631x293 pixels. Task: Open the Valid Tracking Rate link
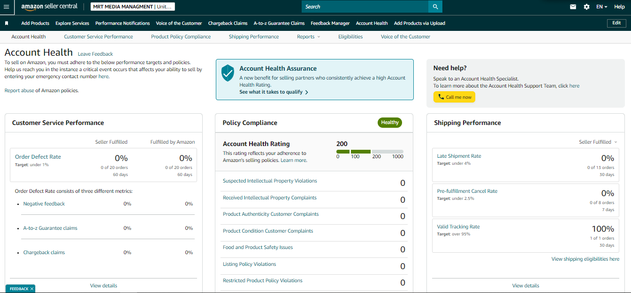(x=458, y=227)
